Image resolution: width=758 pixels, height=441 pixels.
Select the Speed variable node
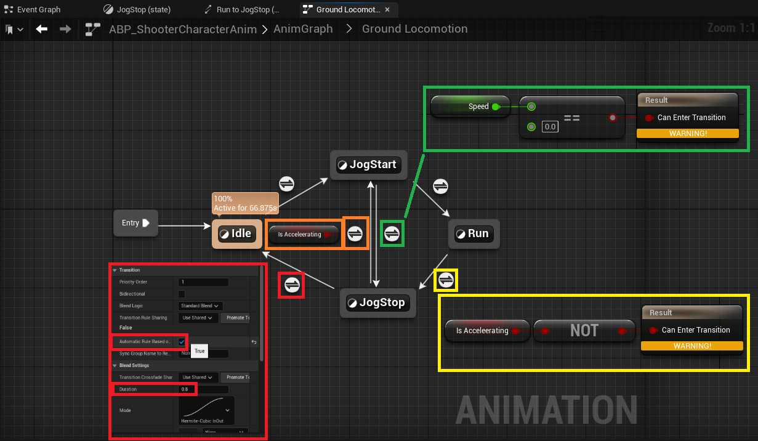pos(470,107)
